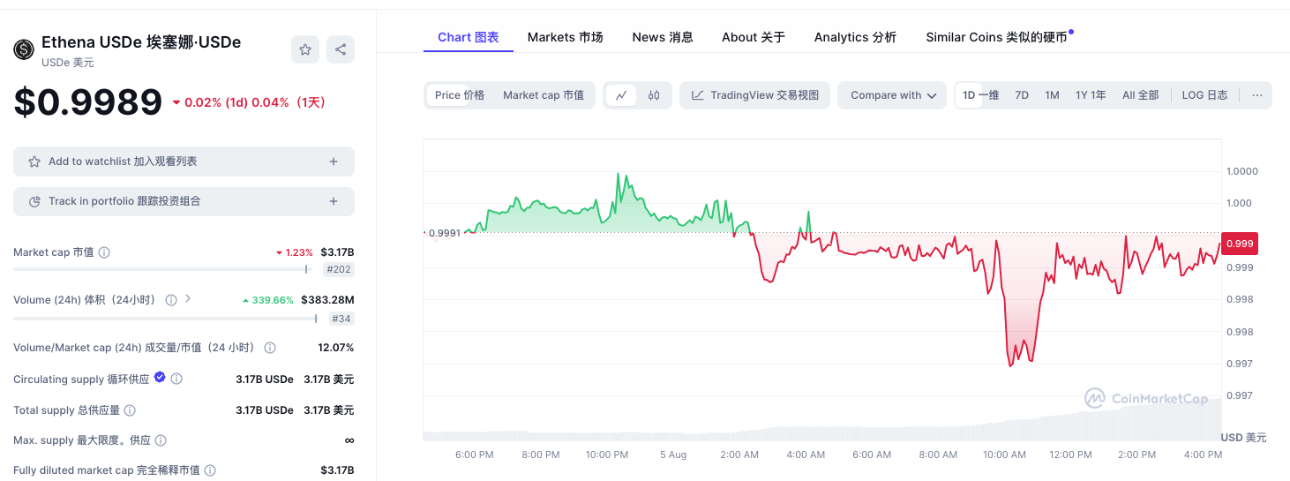Toggle LOG scale on chart
1290x481 pixels.
(x=1204, y=95)
